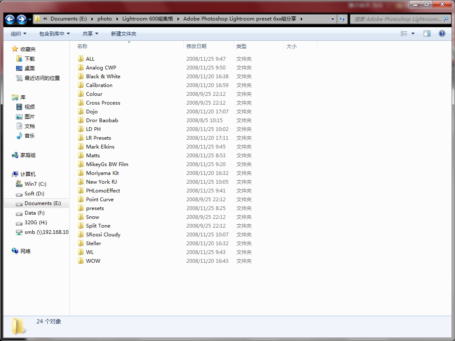The image size is (455, 341).
Task: Click the change view icon in toolbar
Action: [x=404, y=33]
